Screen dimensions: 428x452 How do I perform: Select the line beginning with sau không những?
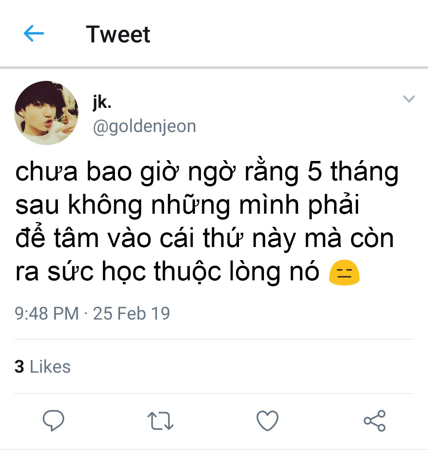click(187, 205)
